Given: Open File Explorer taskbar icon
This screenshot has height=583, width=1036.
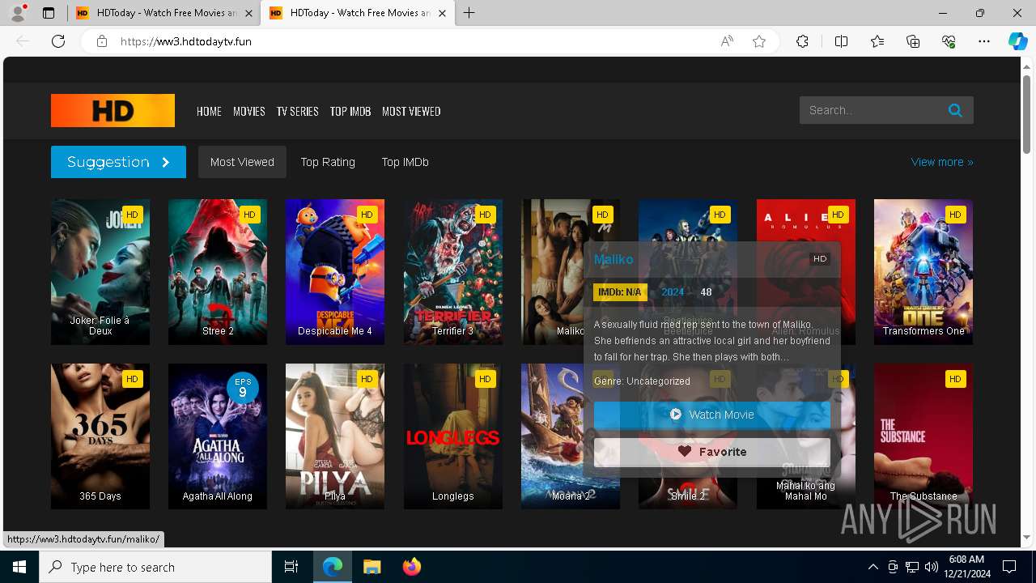Looking at the screenshot, I should [372, 567].
